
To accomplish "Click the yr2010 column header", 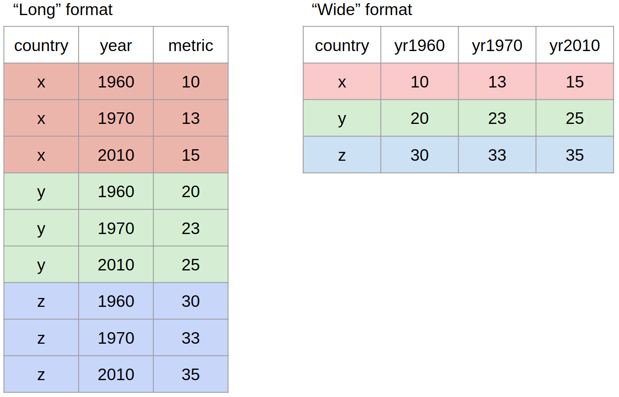I will 574,45.
